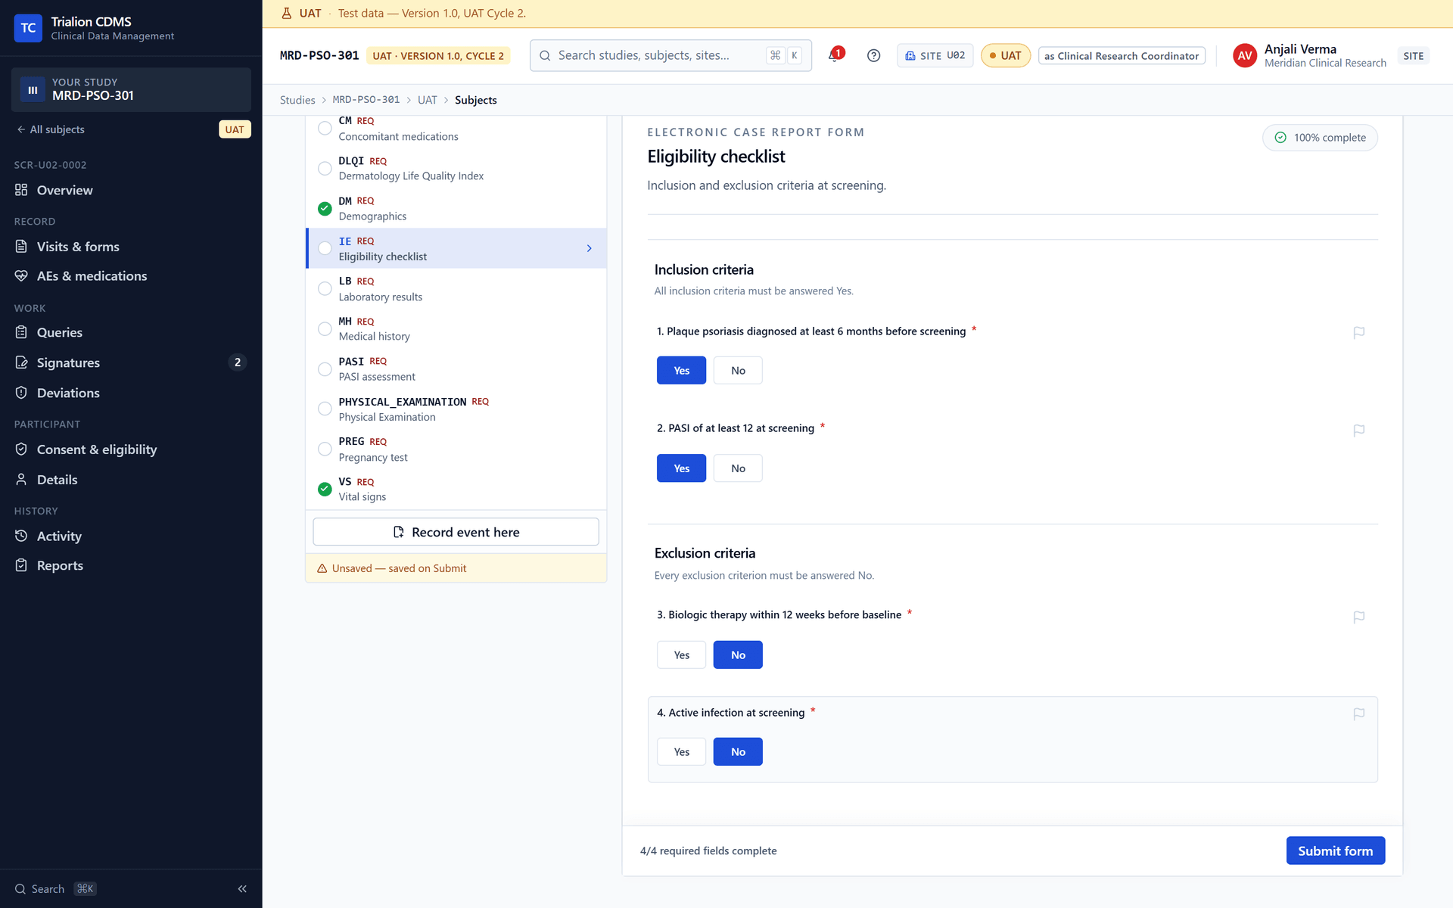
Task: Answer Yes for active infection
Action: click(681, 751)
